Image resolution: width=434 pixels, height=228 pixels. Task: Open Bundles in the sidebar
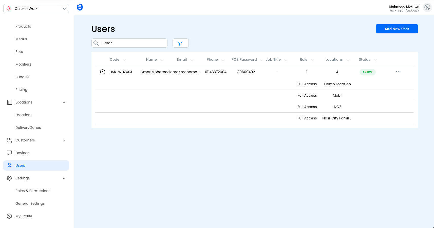(22, 77)
